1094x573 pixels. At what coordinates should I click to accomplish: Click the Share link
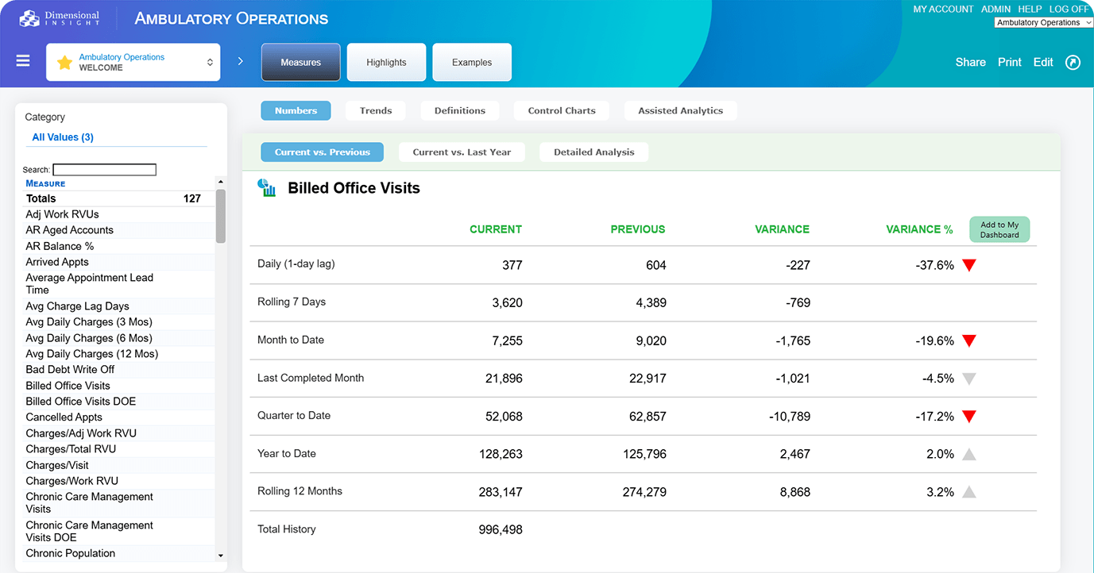click(x=970, y=62)
